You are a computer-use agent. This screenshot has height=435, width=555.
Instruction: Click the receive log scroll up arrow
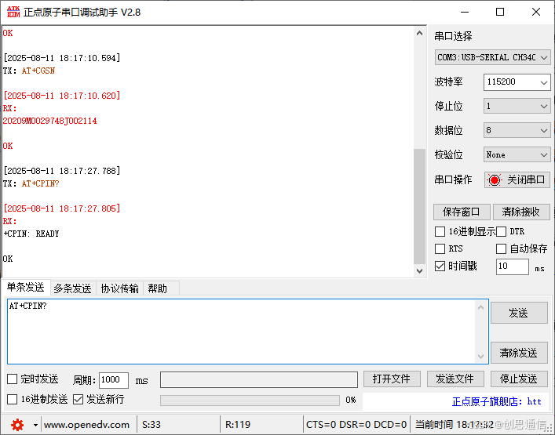(x=420, y=33)
